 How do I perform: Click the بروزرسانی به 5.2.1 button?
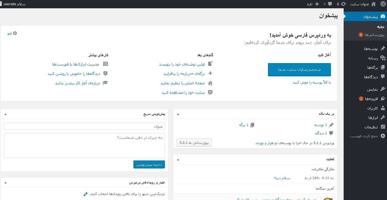tap(194, 143)
